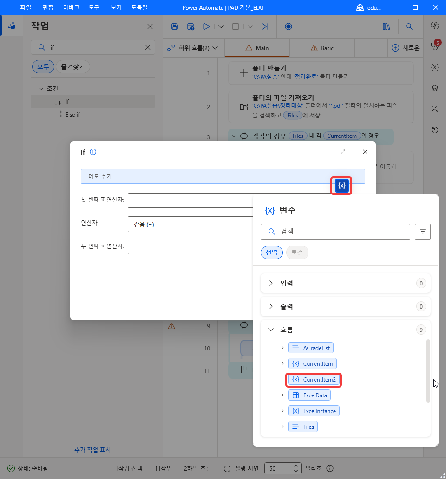Expand the If dialog to full size
Viewport: 446px width, 479px height.
click(343, 152)
